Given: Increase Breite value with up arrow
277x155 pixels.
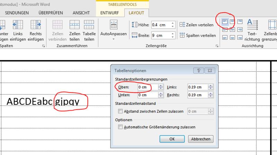Looking at the screenshot, I should pos(172,34).
